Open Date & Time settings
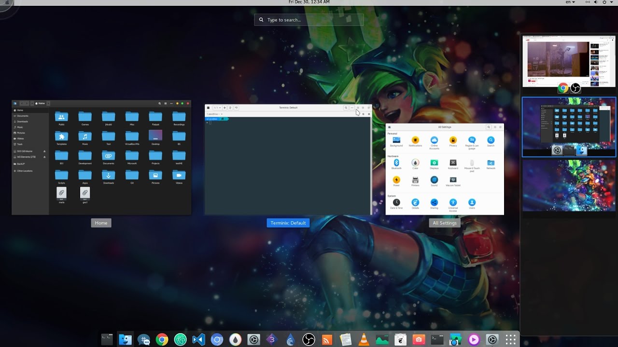 [x=396, y=204]
